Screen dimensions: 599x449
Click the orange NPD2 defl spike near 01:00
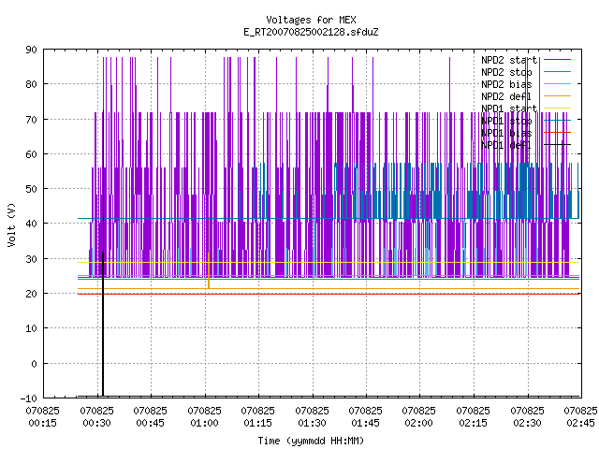(x=209, y=253)
